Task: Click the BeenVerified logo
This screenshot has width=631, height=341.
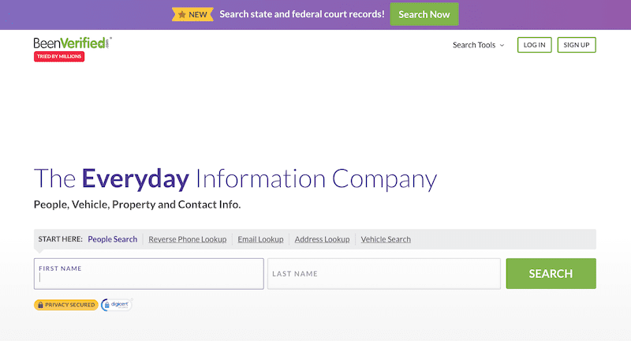Action: pos(73,43)
